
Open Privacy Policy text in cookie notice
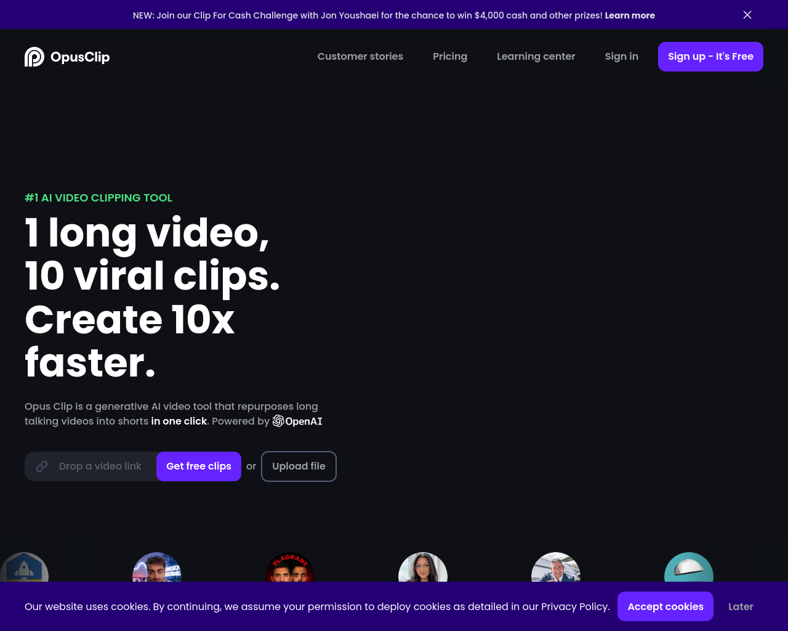(574, 606)
